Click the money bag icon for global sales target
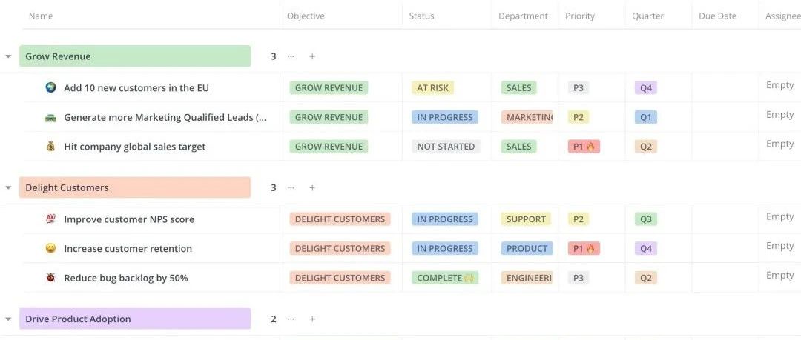The image size is (801, 340). click(x=50, y=147)
